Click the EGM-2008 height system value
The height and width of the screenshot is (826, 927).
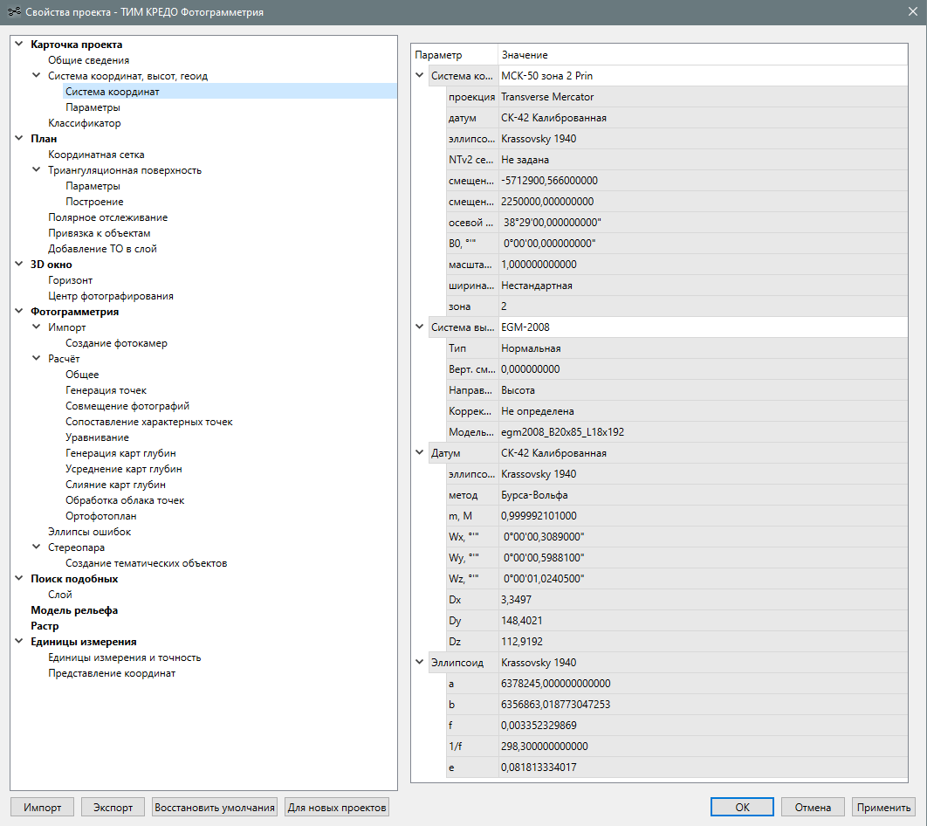tap(703, 327)
